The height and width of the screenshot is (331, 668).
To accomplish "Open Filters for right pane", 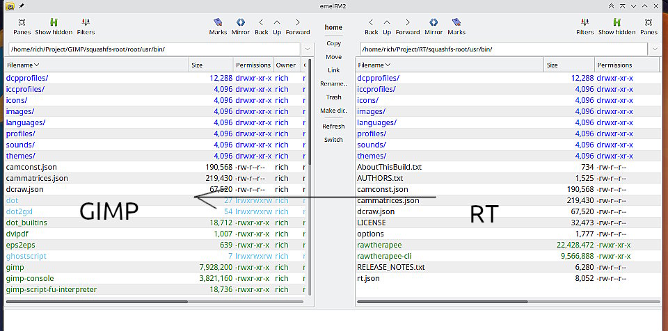I will (x=585, y=26).
